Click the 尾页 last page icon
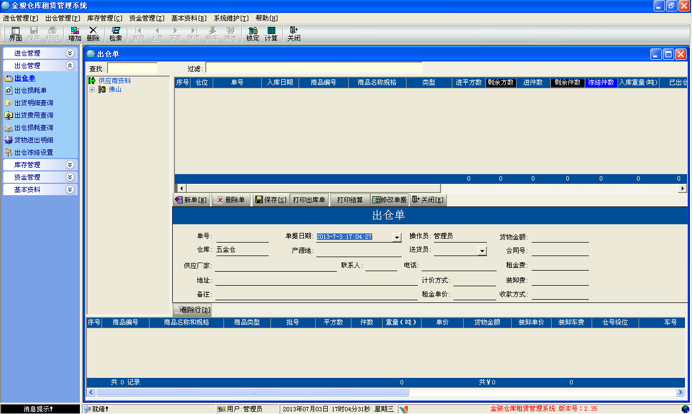Viewport: 692px width, 414px height. (194, 34)
